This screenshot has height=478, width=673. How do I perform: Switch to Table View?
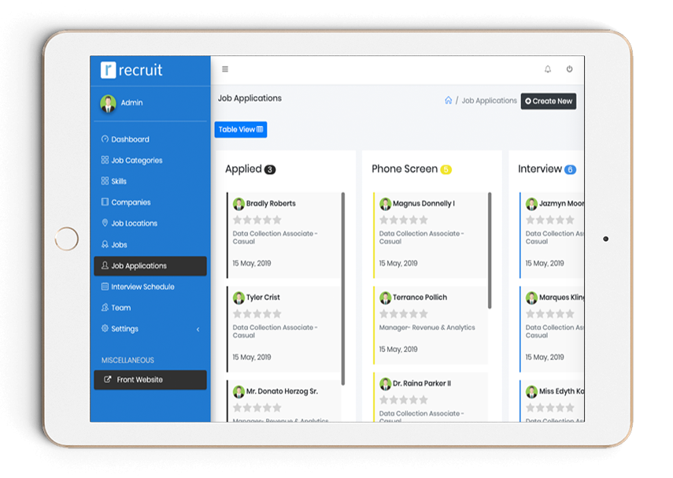[241, 130]
